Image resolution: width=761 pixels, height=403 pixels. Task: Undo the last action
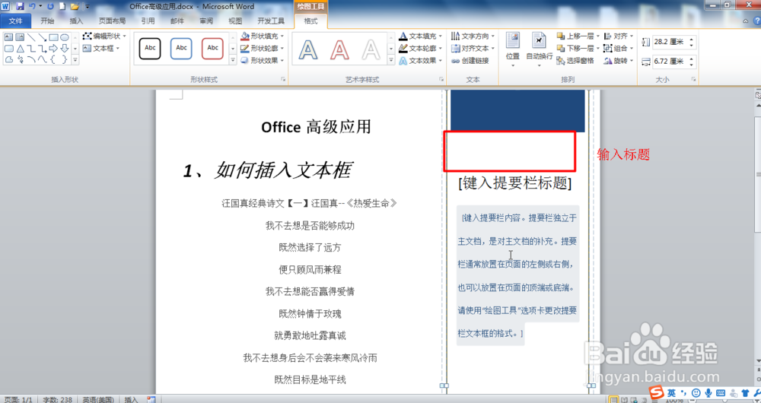click(32, 6)
